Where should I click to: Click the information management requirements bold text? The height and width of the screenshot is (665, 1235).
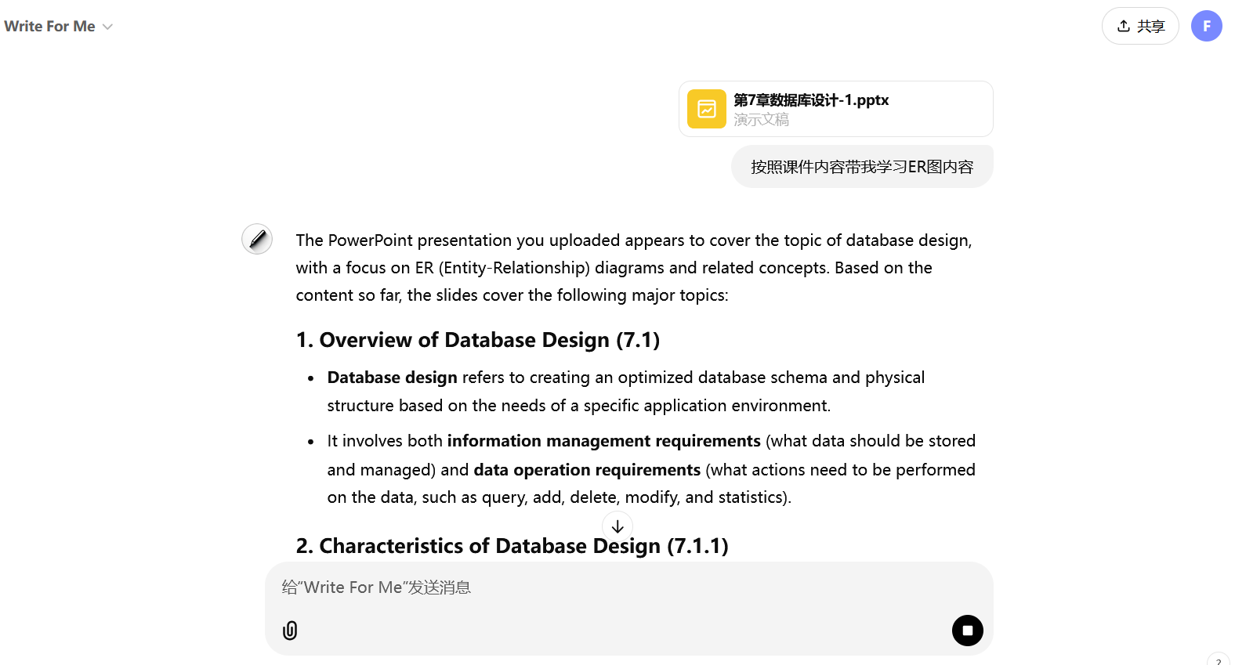pyautogui.click(x=603, y=441)
